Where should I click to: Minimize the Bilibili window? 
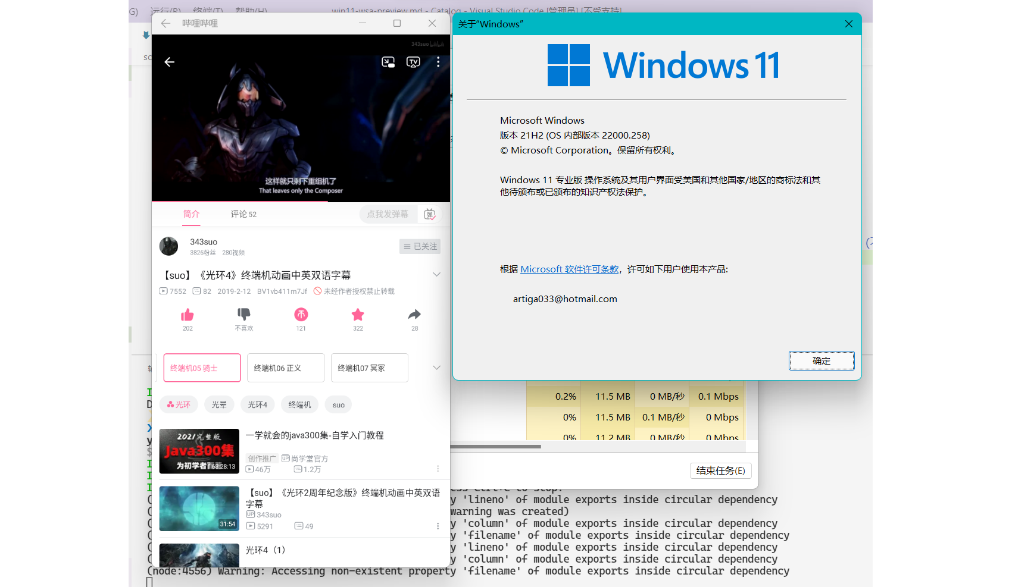point(363,23)
